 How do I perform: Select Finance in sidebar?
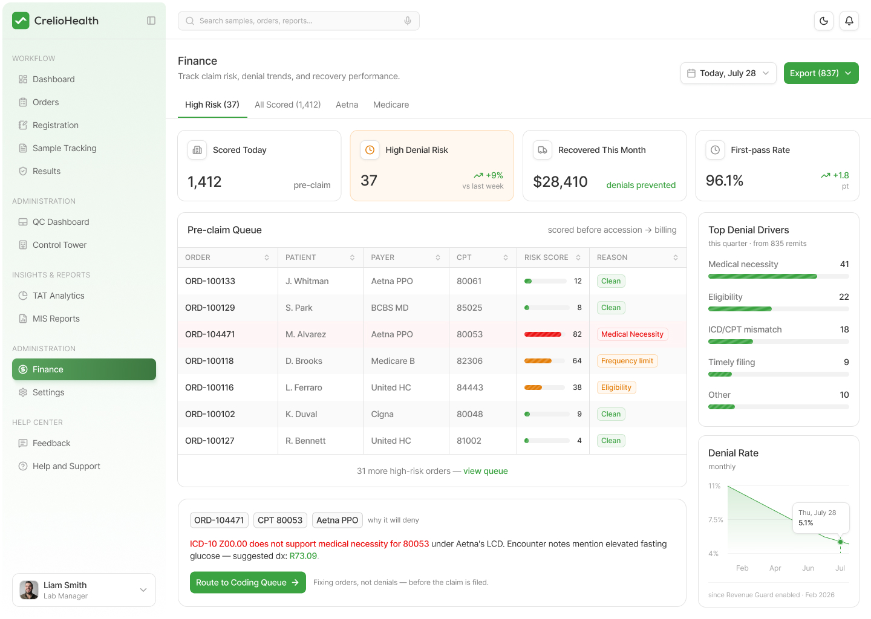coord(84,369)
